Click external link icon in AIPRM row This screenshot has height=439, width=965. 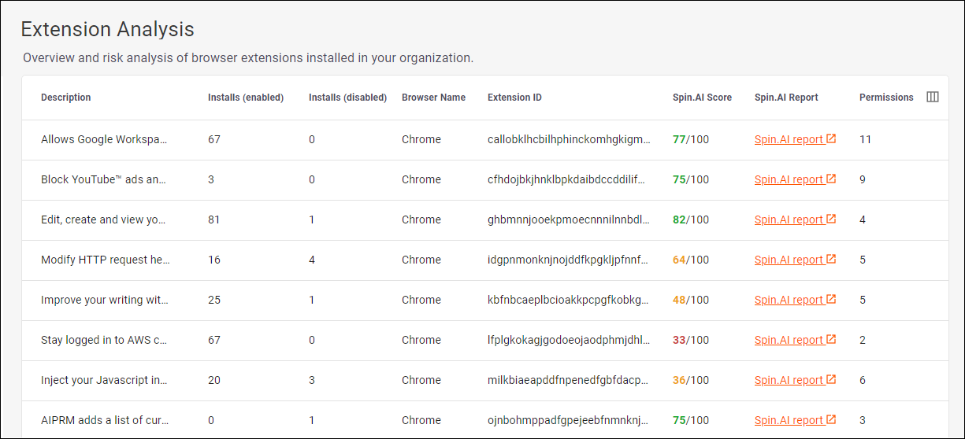(831, 419)
